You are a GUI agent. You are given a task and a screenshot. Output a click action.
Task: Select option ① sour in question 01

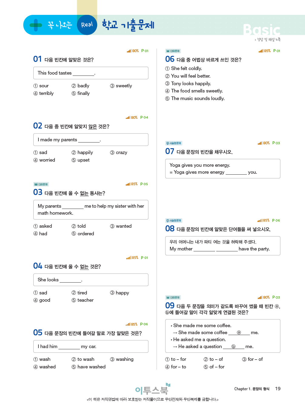41,86
